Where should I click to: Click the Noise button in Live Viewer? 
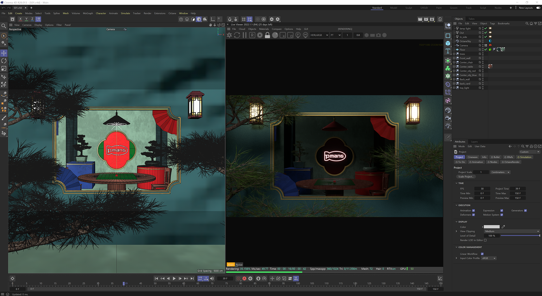pyautogui.click(x=239, y=265)
